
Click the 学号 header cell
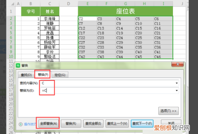click(31, 11)
